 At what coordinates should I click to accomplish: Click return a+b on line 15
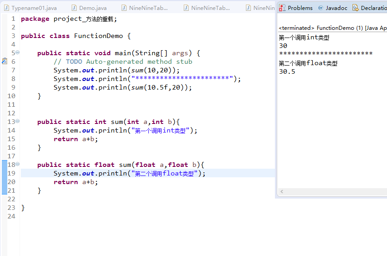[x=76, y=139]
